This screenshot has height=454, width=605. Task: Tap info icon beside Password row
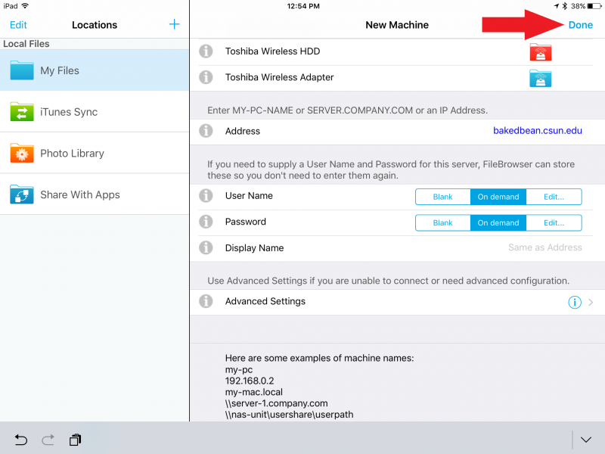205,222
